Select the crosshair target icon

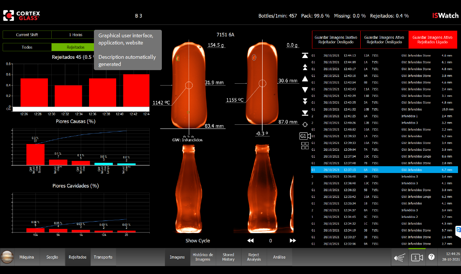click(x=304, y=124)
